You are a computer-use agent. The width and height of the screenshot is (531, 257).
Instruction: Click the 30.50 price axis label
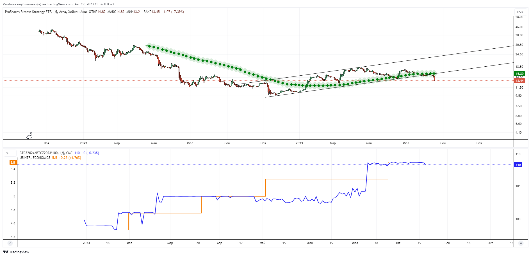pyautogui.click(x=519, y=45)
